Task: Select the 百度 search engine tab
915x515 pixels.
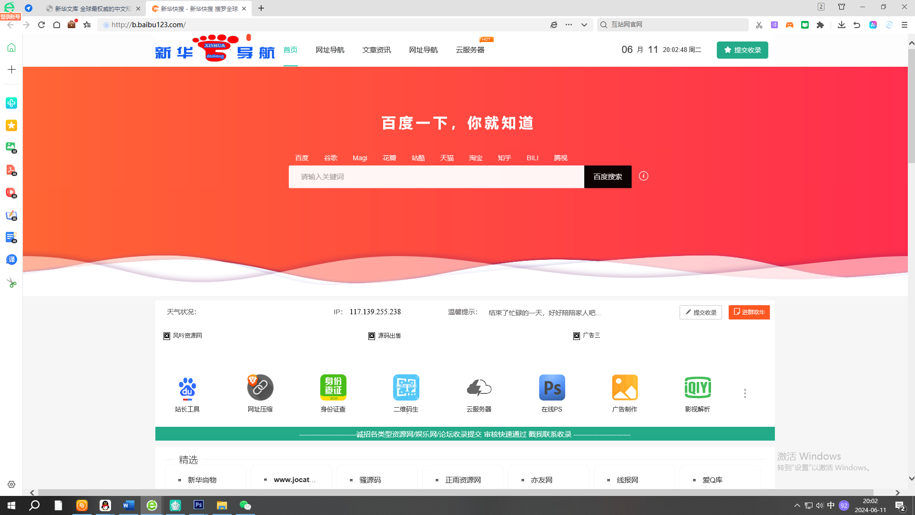Action: coord(302,158)
